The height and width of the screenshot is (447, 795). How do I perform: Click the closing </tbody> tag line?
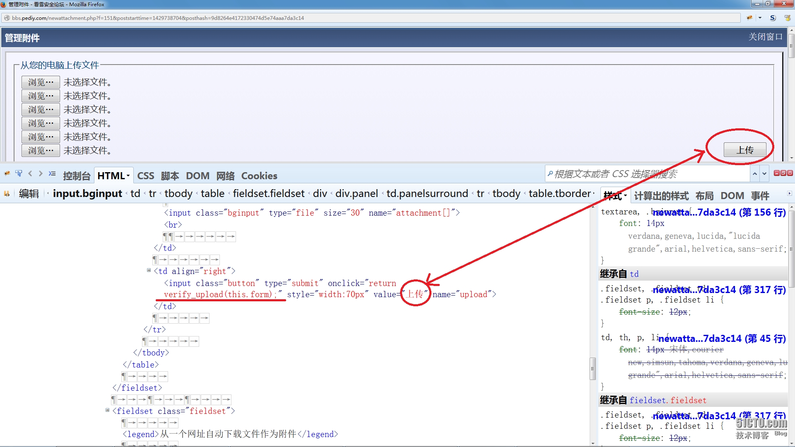[151, 353]
